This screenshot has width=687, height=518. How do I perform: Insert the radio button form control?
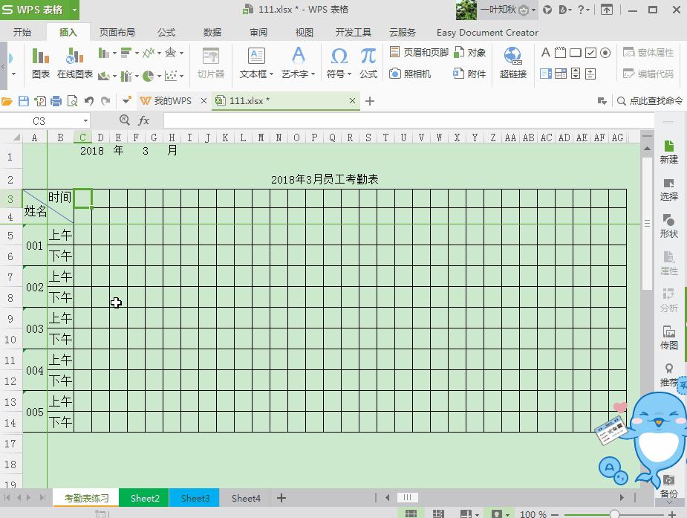click(x=605, y=53)
